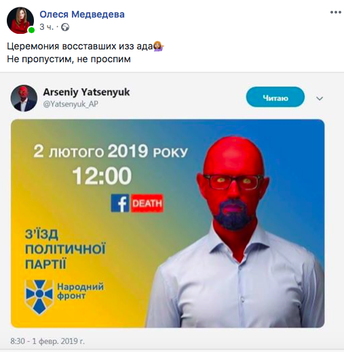Image resolution: width=344 pixels, height=352 pixels.
Task: Click the 'Церемония восставших' post text
Action: tap(80, 46)
